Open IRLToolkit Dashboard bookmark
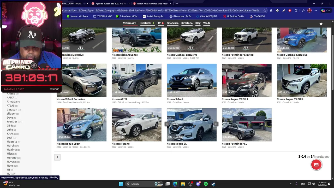This screenshot has width=334, height=188. point(234,16)
